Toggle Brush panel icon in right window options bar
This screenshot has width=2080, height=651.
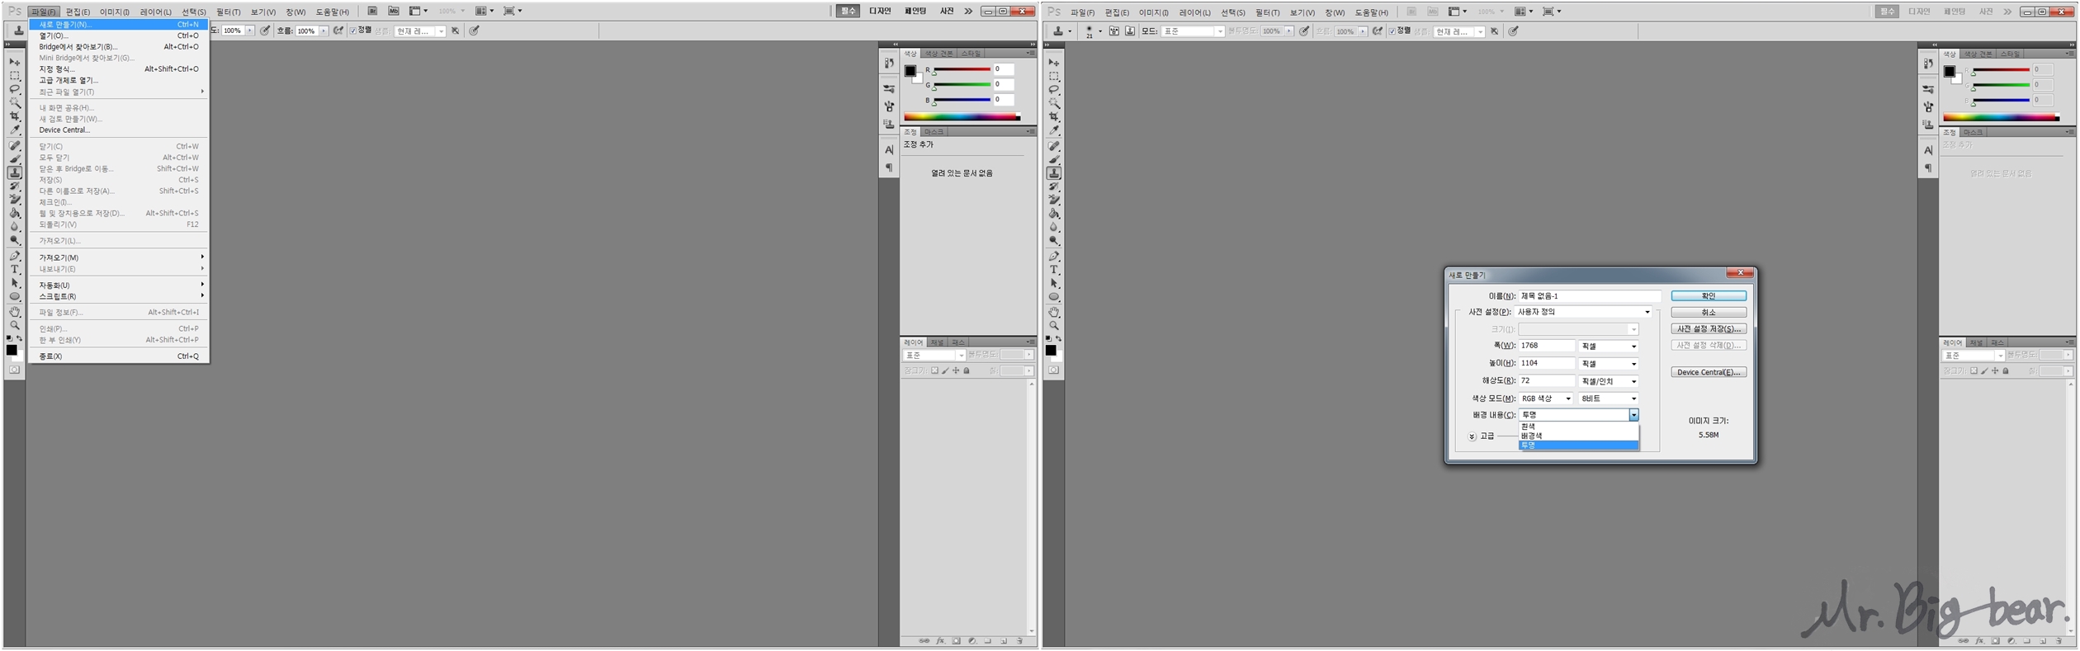coord(1113,31)
